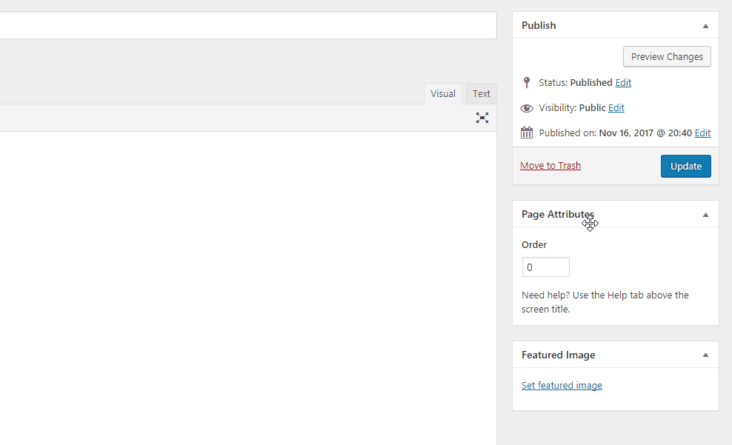Move the page to Trash

(x=550, y=166)
